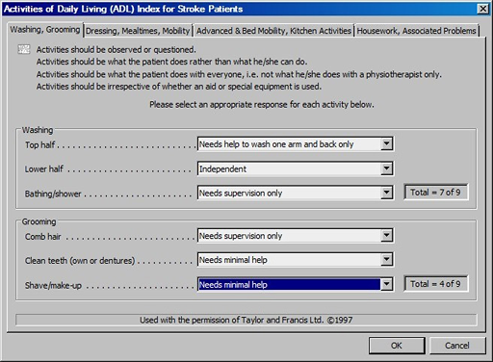Open the Comb hair dropdown arrow

387,236
